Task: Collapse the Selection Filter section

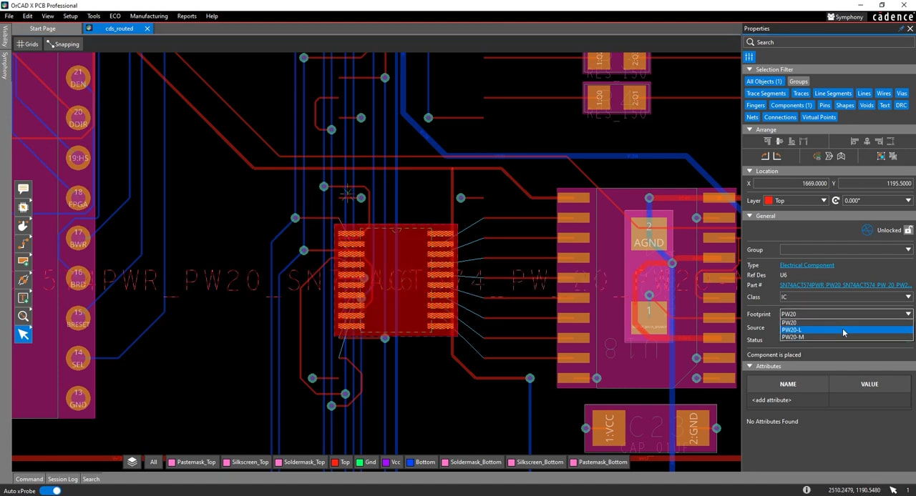Action: click(x=749, y=69)
